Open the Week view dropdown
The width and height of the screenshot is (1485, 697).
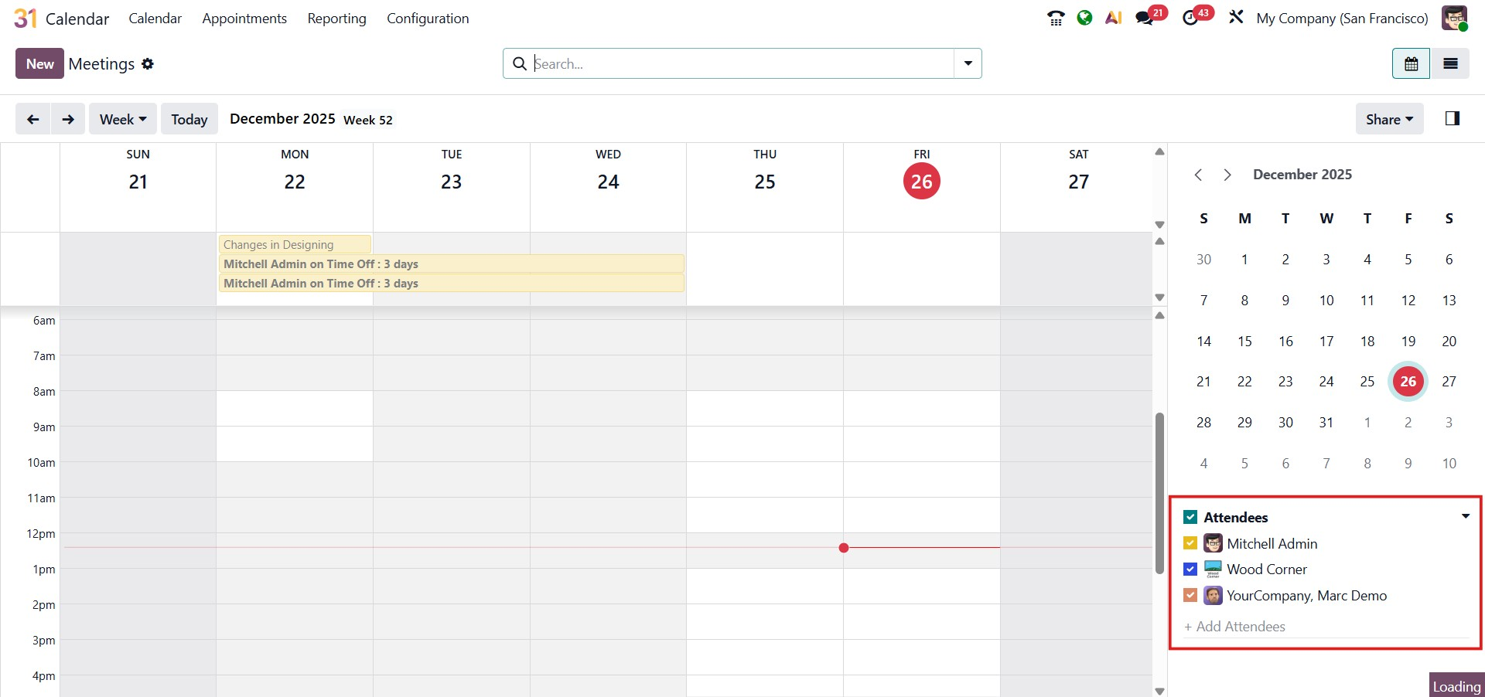(122, 119)
